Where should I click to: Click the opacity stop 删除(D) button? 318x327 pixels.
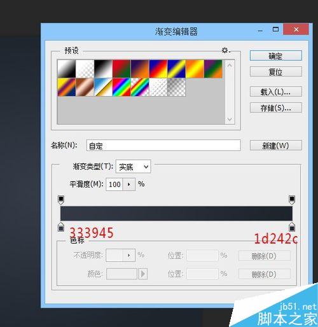265,256
